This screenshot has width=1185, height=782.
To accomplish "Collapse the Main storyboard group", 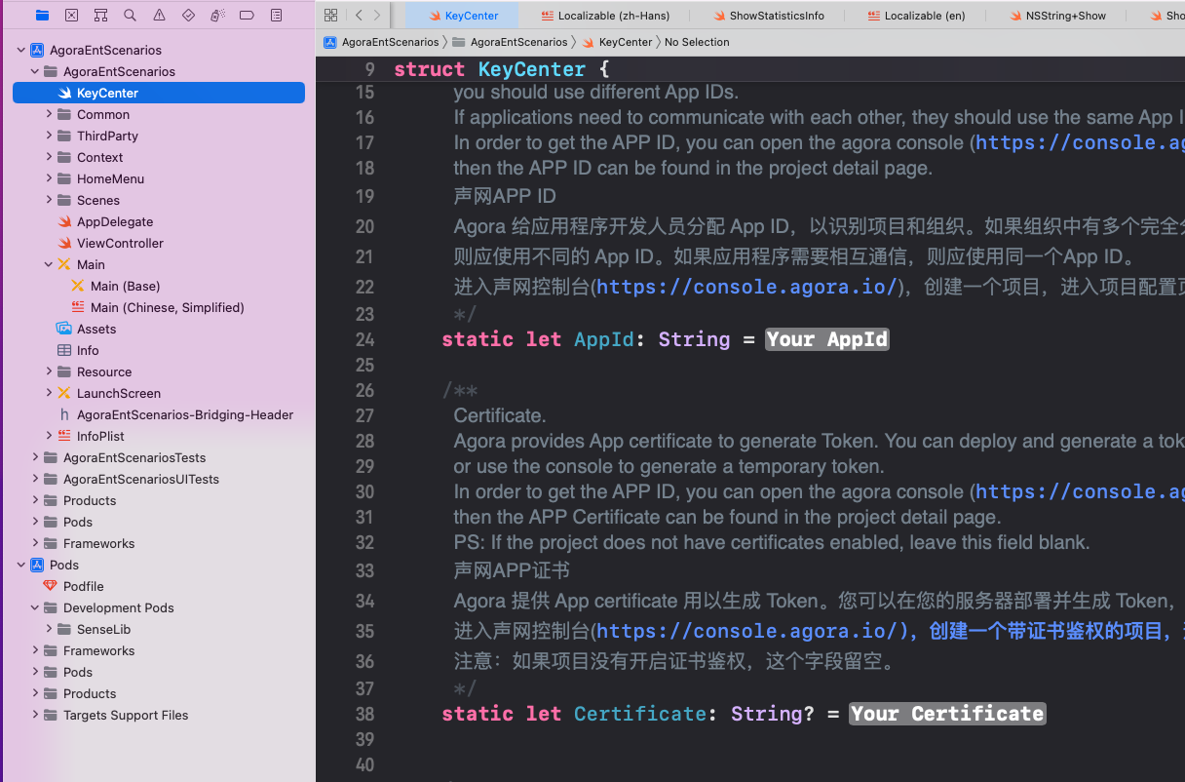I will coord(49,264).
